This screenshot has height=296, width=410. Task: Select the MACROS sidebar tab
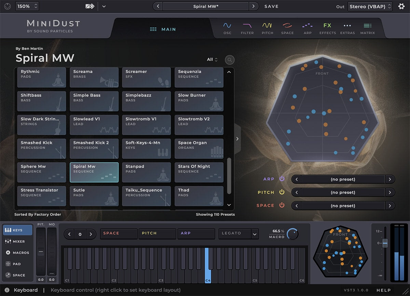17,253
